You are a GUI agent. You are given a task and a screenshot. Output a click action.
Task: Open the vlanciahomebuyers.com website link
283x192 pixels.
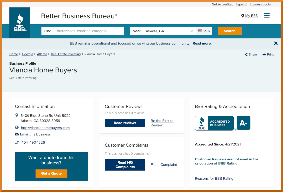[45, 128]
